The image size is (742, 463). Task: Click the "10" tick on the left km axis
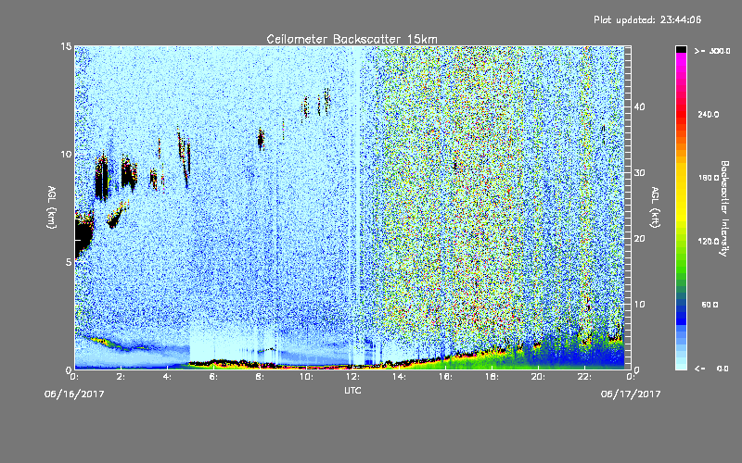[x=66, y=155]
